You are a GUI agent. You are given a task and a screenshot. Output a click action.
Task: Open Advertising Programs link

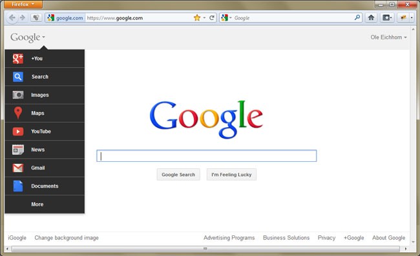[x=229, y=238]
